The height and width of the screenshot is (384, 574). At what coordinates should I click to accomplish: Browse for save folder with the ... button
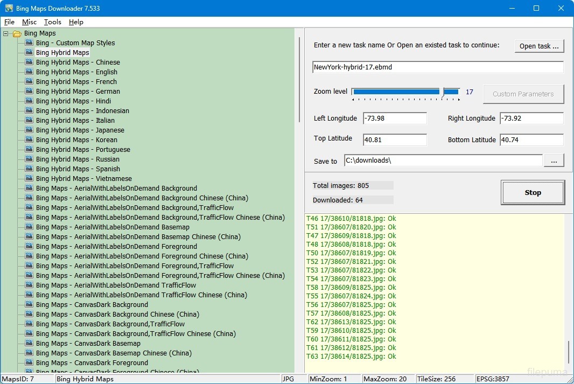554,160
